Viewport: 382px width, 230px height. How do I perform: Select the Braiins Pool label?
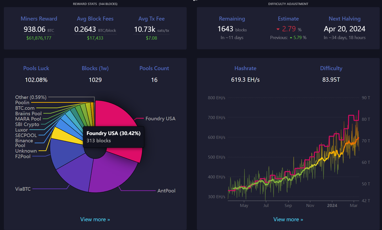[28, 113]
